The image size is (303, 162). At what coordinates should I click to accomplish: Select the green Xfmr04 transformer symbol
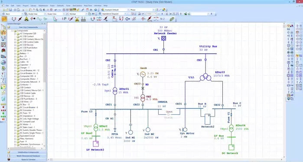231,128
